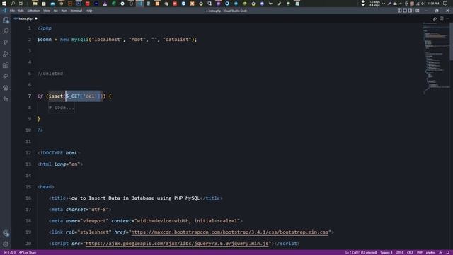453x255 pixels.
Task: Click the '//deleted' comment line
Action: (50, 74)
